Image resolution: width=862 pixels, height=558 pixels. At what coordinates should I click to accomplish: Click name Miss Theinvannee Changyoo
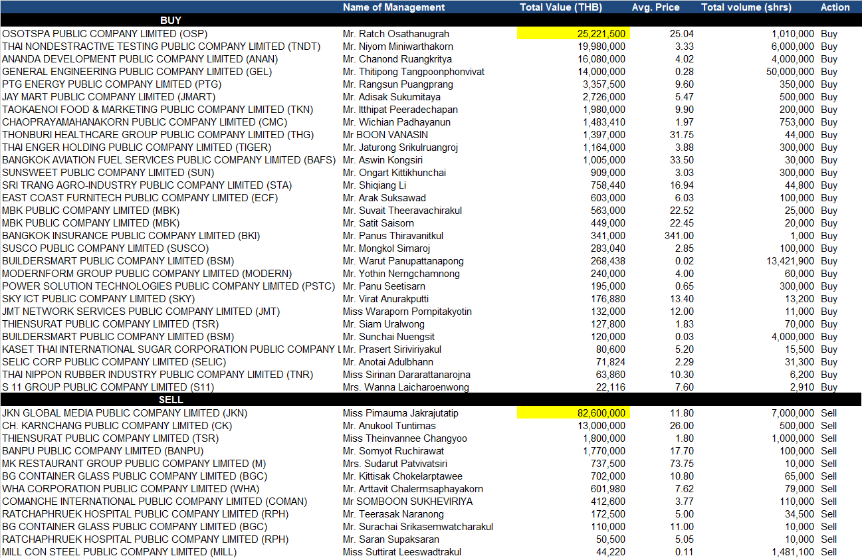pos(405,438)
